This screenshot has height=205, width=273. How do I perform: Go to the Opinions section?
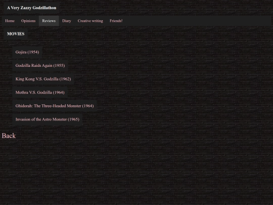[28, 21]
